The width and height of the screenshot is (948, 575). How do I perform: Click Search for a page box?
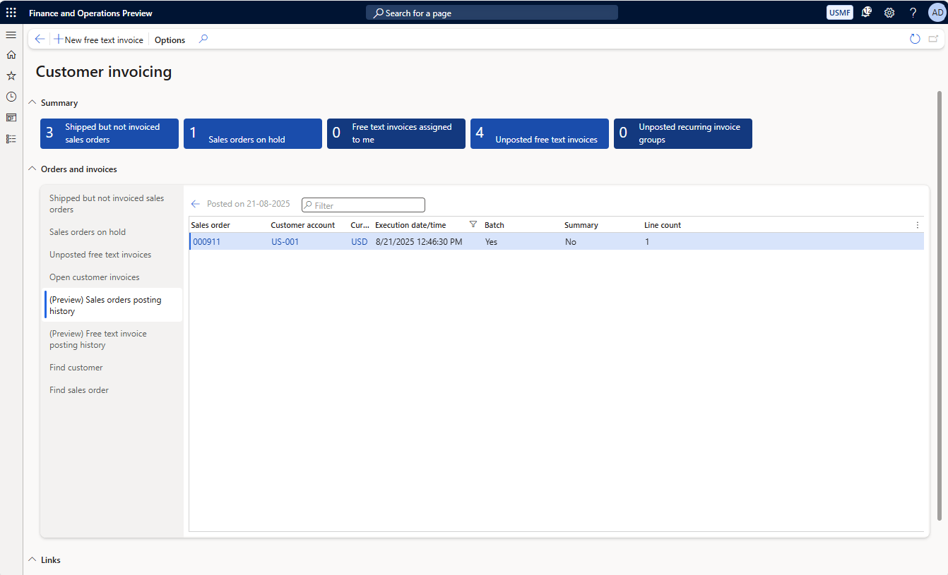[492, 13]
